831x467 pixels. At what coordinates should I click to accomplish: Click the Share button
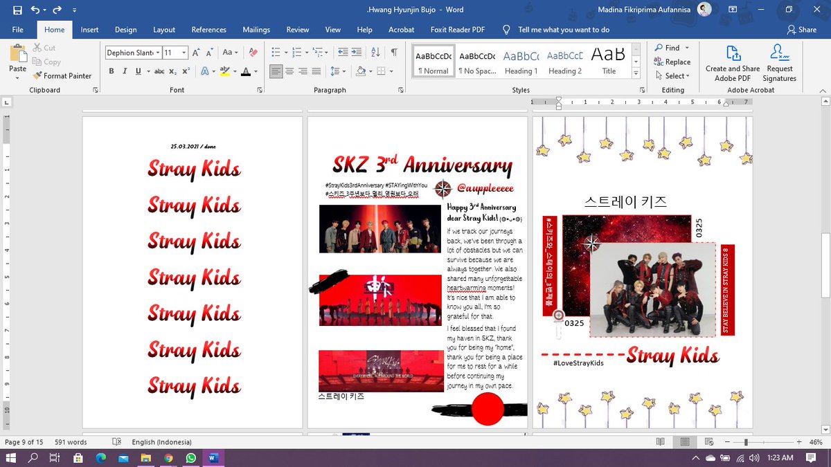801,30
